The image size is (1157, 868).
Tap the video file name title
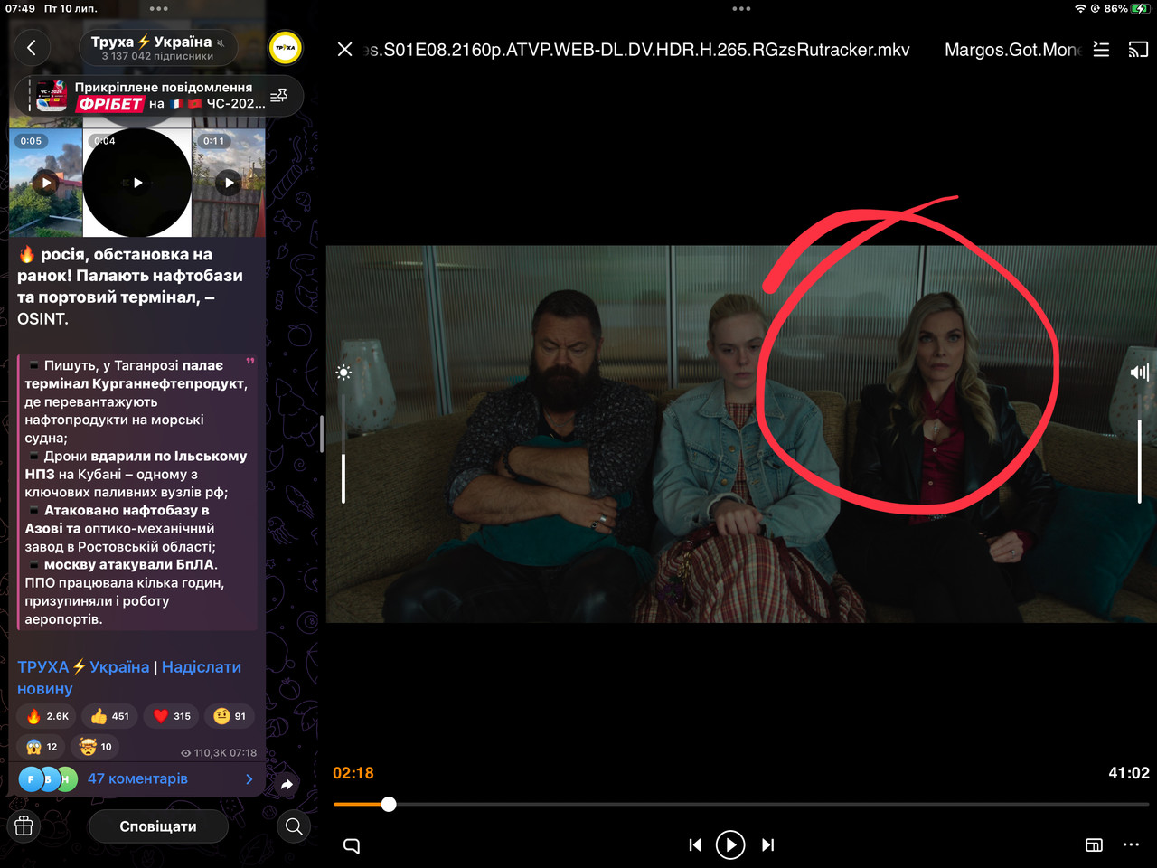click(x=635, y=50)
